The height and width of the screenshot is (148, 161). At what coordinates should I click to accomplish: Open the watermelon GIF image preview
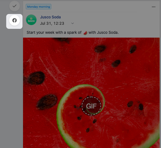(x=91, y=93)
